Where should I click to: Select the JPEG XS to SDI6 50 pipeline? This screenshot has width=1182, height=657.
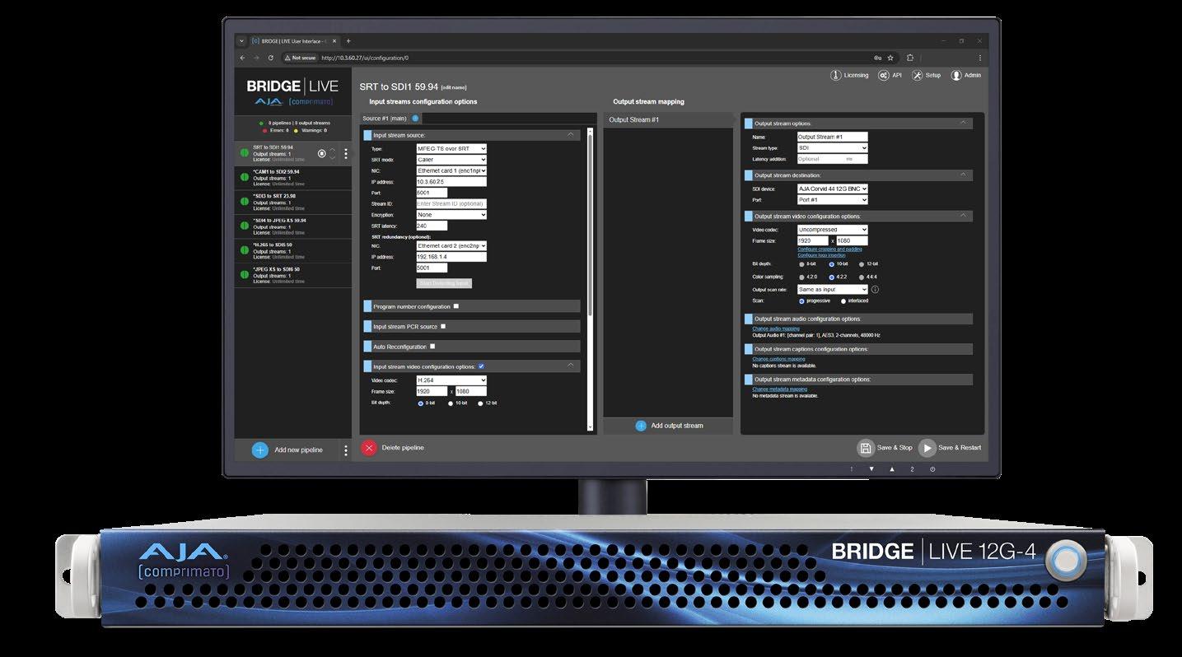(294, 275)
